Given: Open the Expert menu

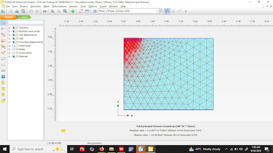Looking at the screenshot, I should 103,6.
